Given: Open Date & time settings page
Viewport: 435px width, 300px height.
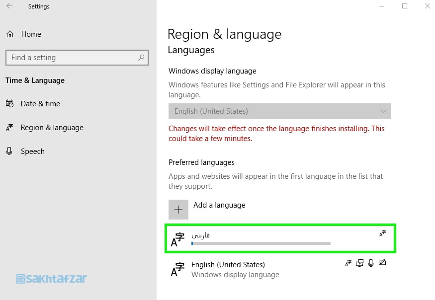Looking at the screenshot, I should pyautogui.click(x=40, y=104).
